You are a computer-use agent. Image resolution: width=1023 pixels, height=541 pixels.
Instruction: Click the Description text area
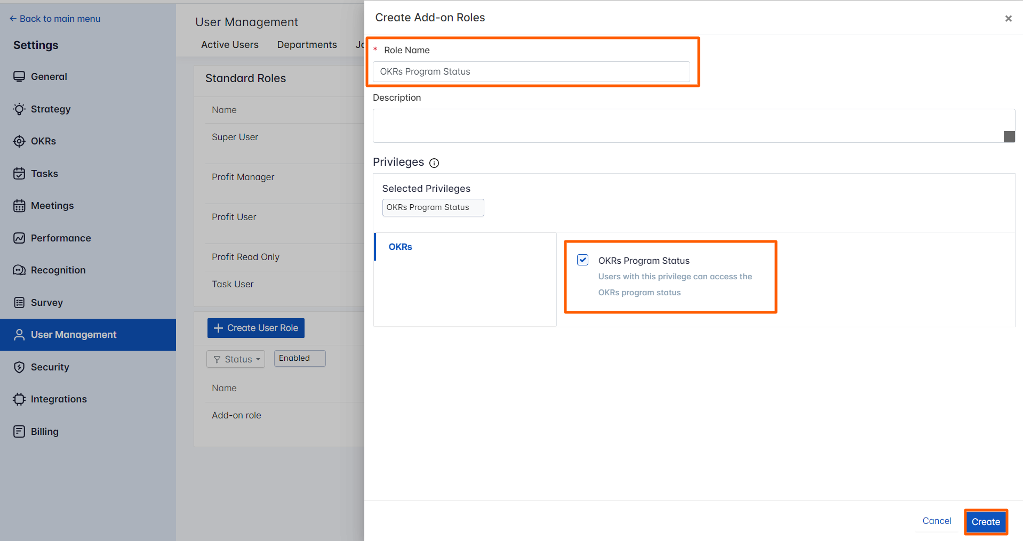(687, 126)
